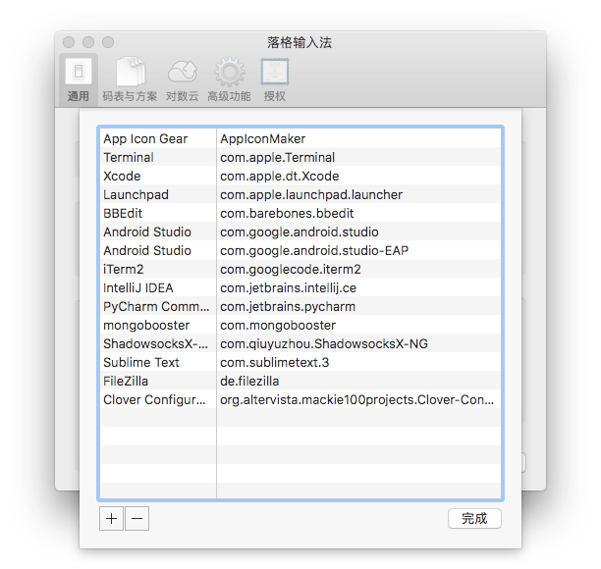Click the com.apple.dt.Xcode identifier
This screenshot has height=569, width=601.
[280, 177]
